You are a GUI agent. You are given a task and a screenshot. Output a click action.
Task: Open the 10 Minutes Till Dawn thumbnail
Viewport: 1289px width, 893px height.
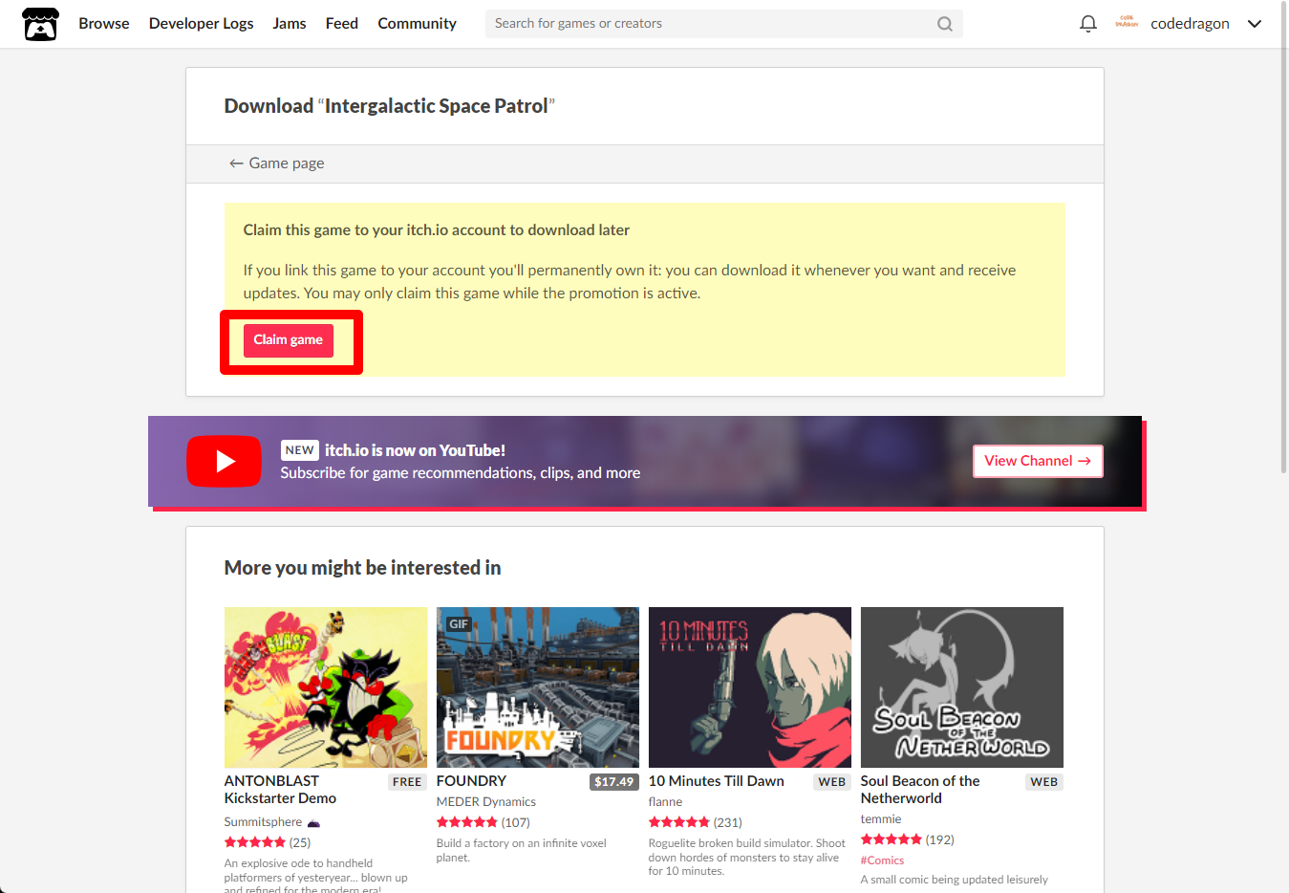coord(750,687)
